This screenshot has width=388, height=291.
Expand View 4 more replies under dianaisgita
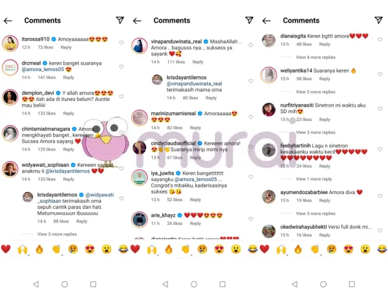[316, 57]
